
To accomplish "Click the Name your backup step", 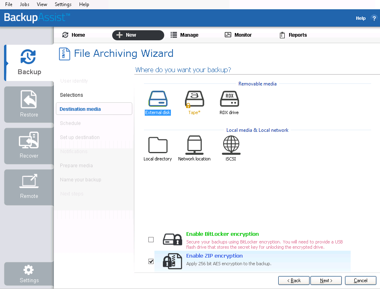I will pyautogui.click(x=80, y=179).
